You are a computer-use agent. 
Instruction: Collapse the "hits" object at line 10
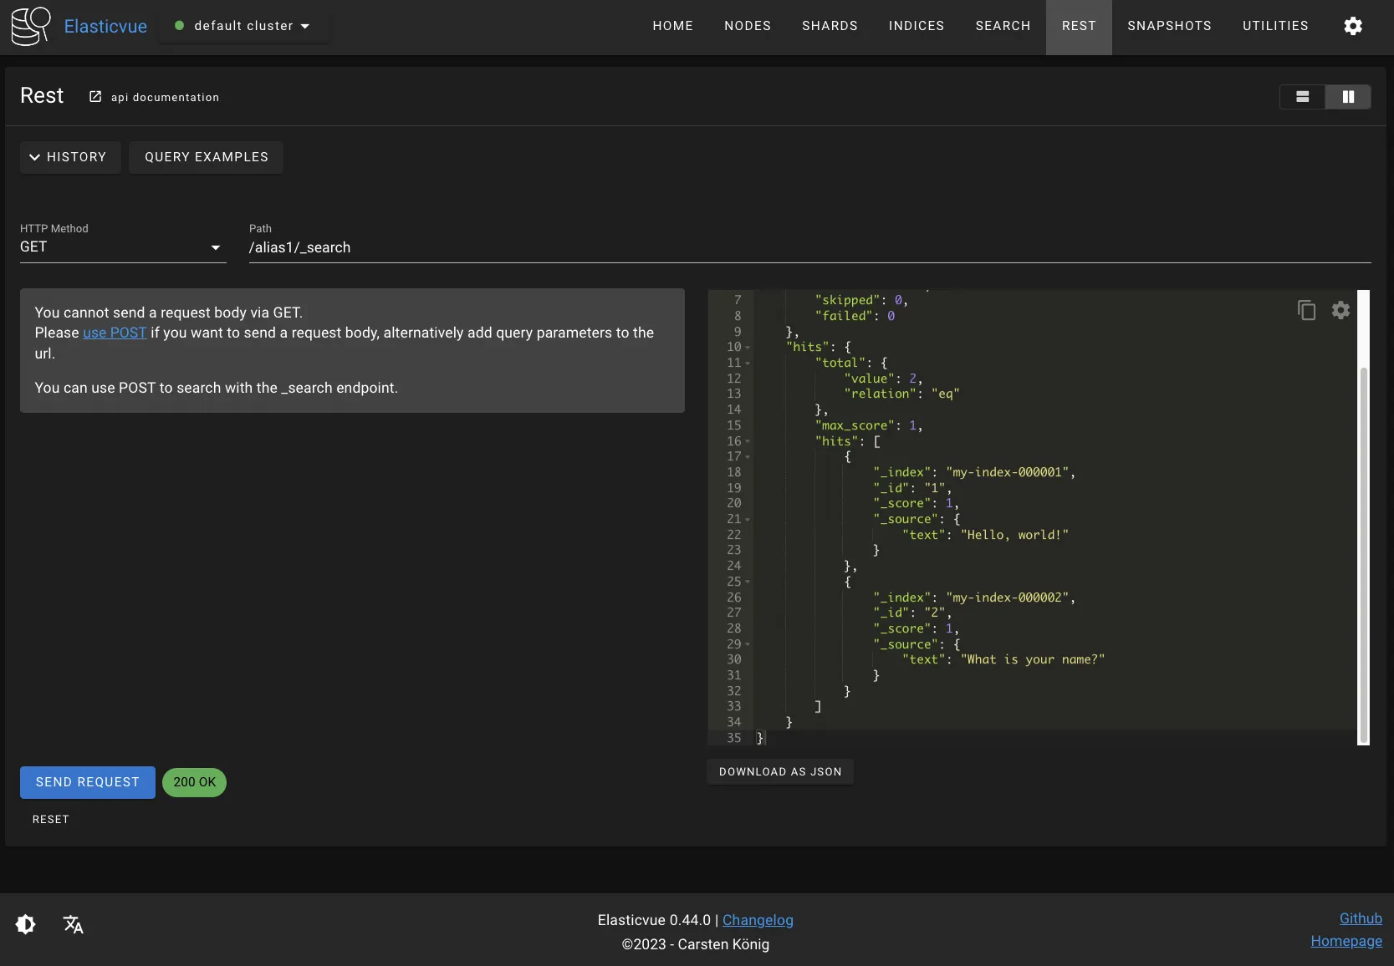click(x=748, y=348)
